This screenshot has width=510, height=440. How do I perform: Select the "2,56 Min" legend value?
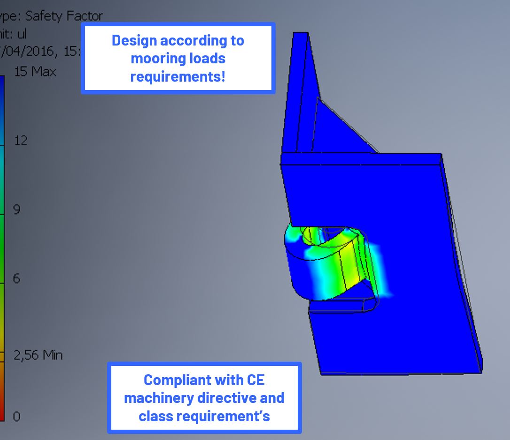click(x=38, y=355)
